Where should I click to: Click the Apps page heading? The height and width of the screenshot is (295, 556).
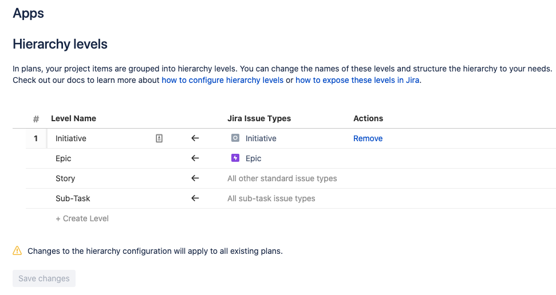29,14
